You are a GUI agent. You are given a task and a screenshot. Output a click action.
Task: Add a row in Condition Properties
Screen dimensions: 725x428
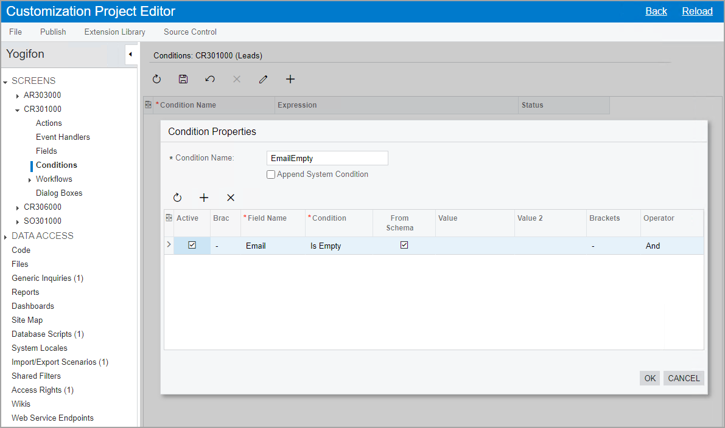204,198
